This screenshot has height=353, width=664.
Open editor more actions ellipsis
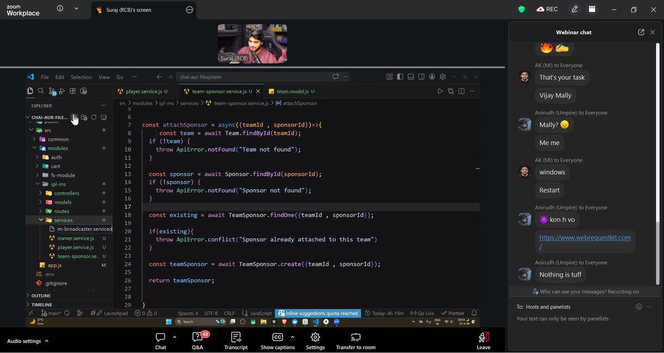tap(473, 91)
